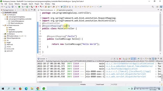Toggle Scroll Lock in Console
Screen dimensions: 163x91
(x=126, y=59)
